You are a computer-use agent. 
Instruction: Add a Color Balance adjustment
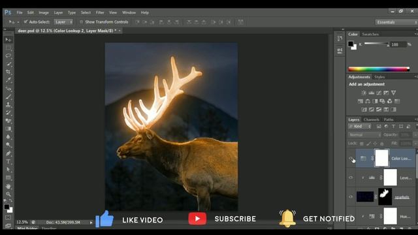point(368,101)
